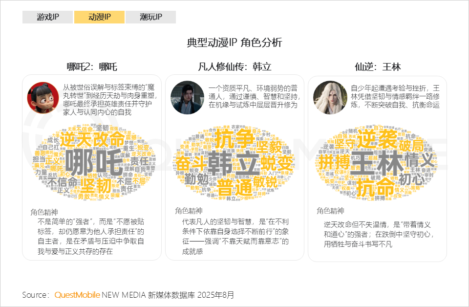Select the 凡人修仙传：韩立 card heading
469x307 pixels.
point(234,67)
